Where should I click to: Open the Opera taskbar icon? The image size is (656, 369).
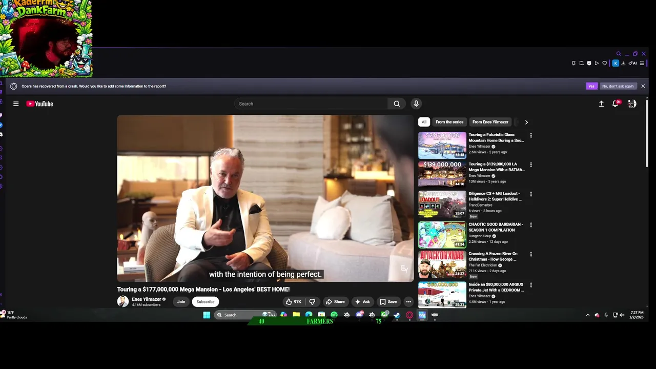pyautogui.click(x=409, y=315)
